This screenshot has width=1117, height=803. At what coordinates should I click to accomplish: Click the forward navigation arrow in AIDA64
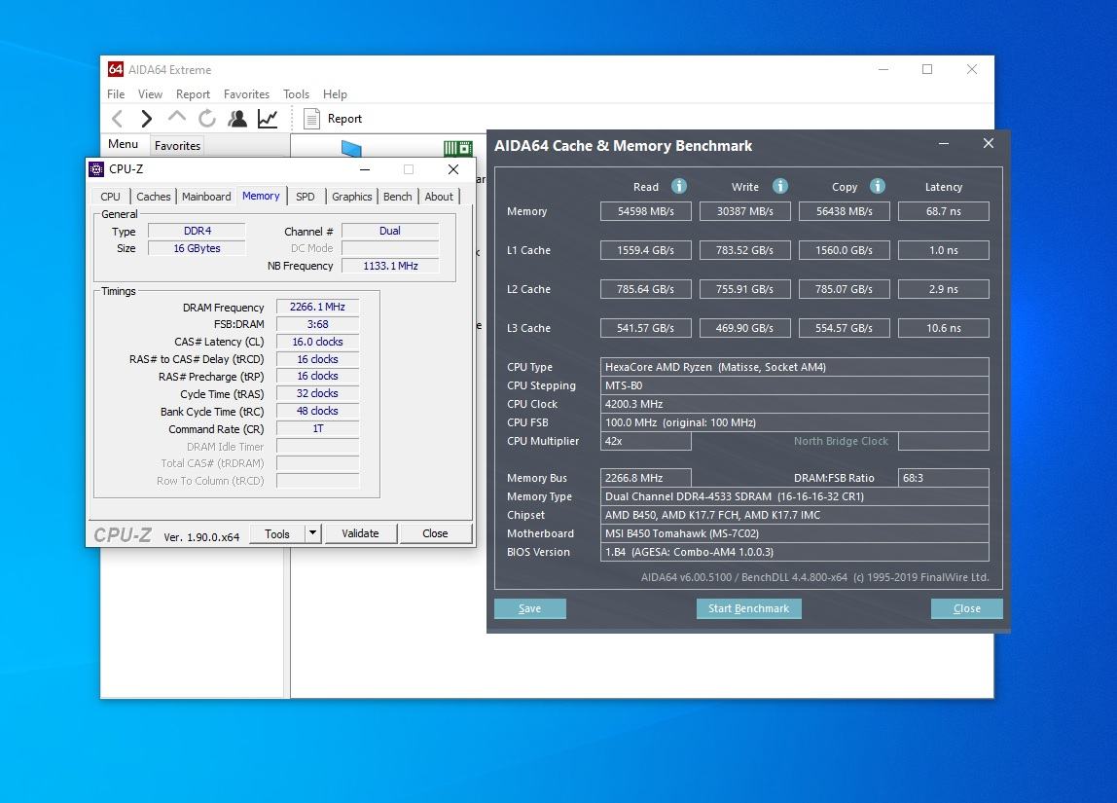coord(146,119)
